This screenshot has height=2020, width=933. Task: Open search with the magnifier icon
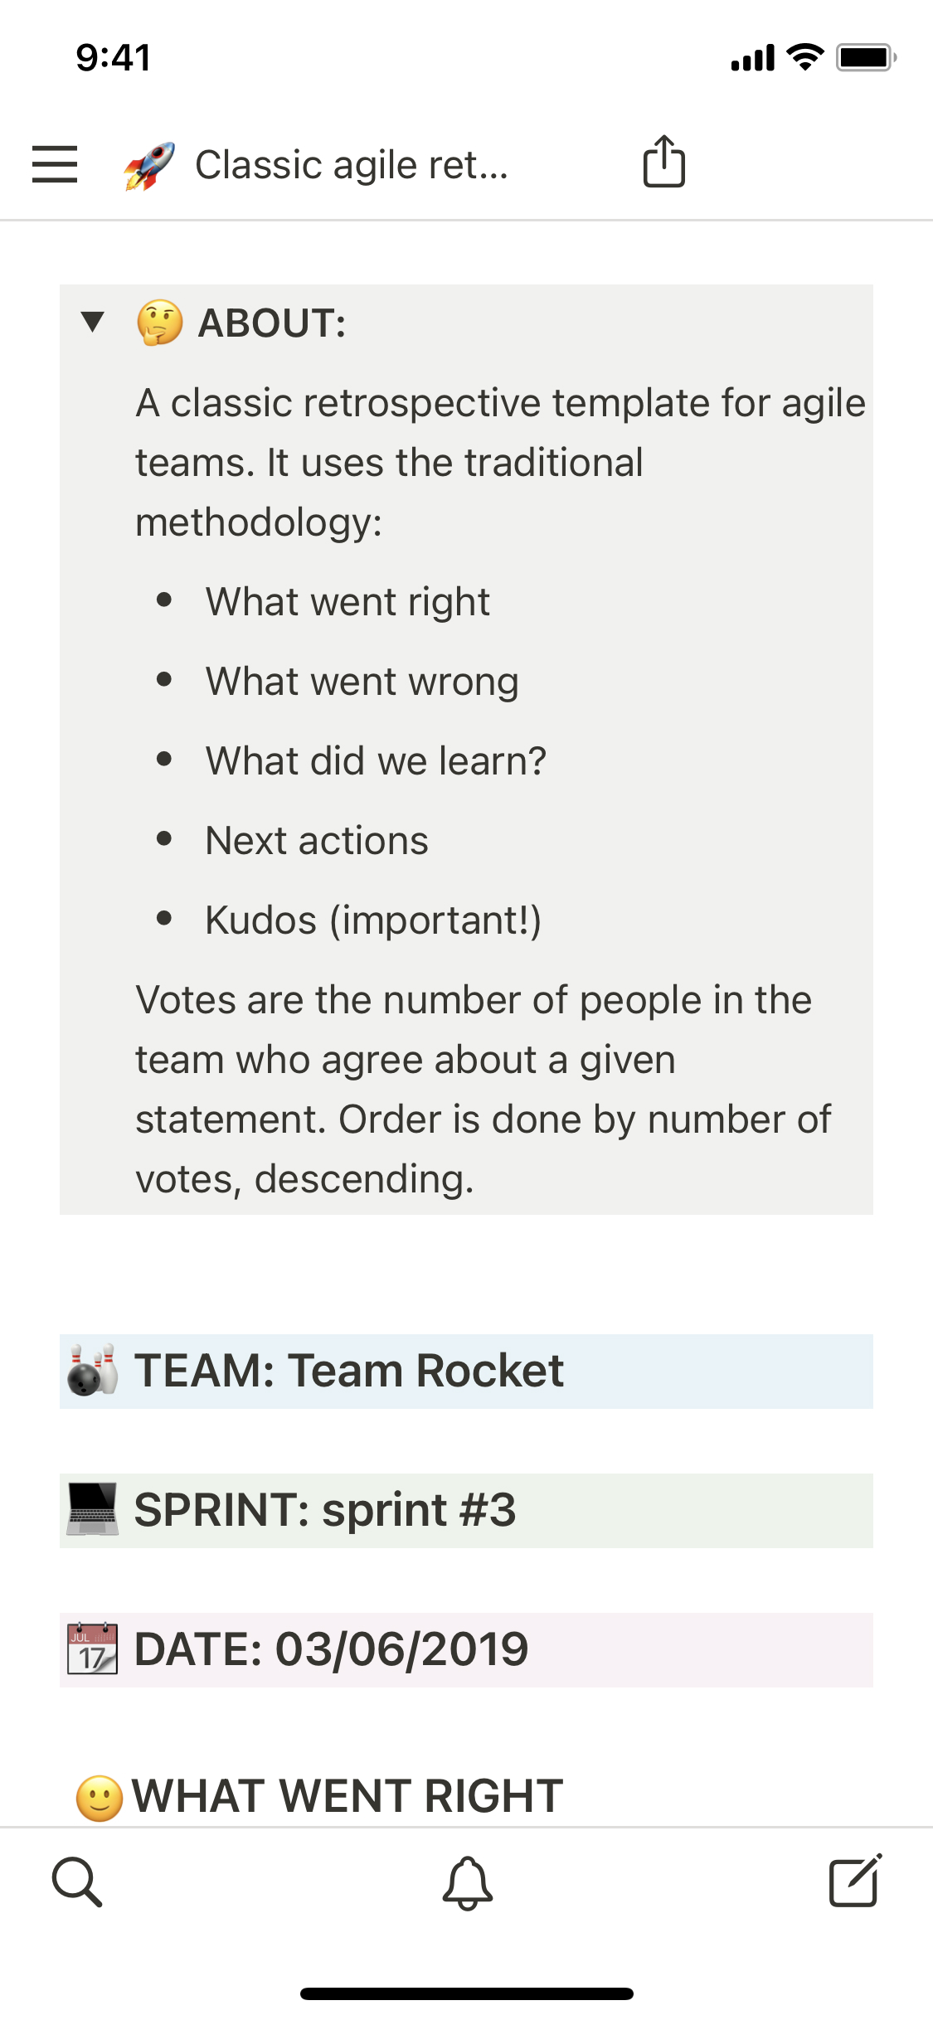point(77,1882)
